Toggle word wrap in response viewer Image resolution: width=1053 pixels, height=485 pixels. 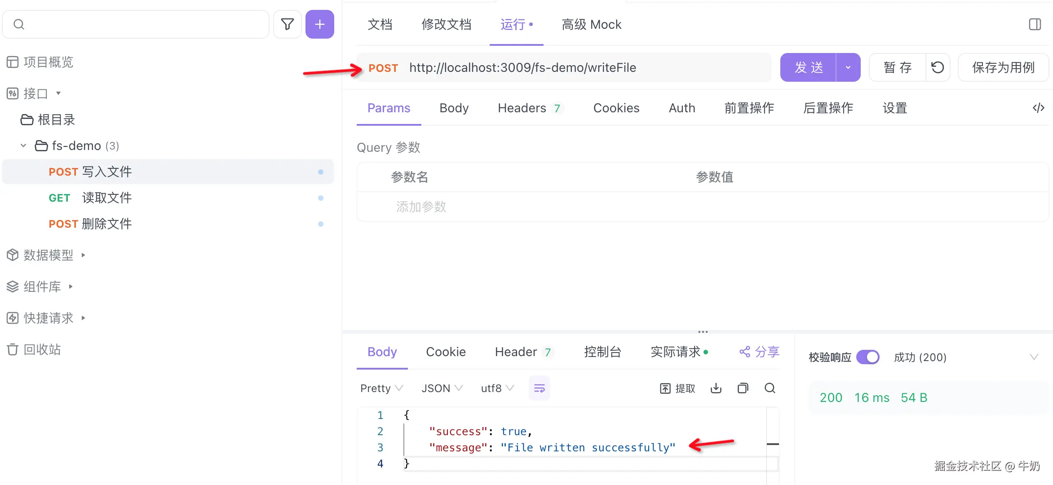click(539, 388)
